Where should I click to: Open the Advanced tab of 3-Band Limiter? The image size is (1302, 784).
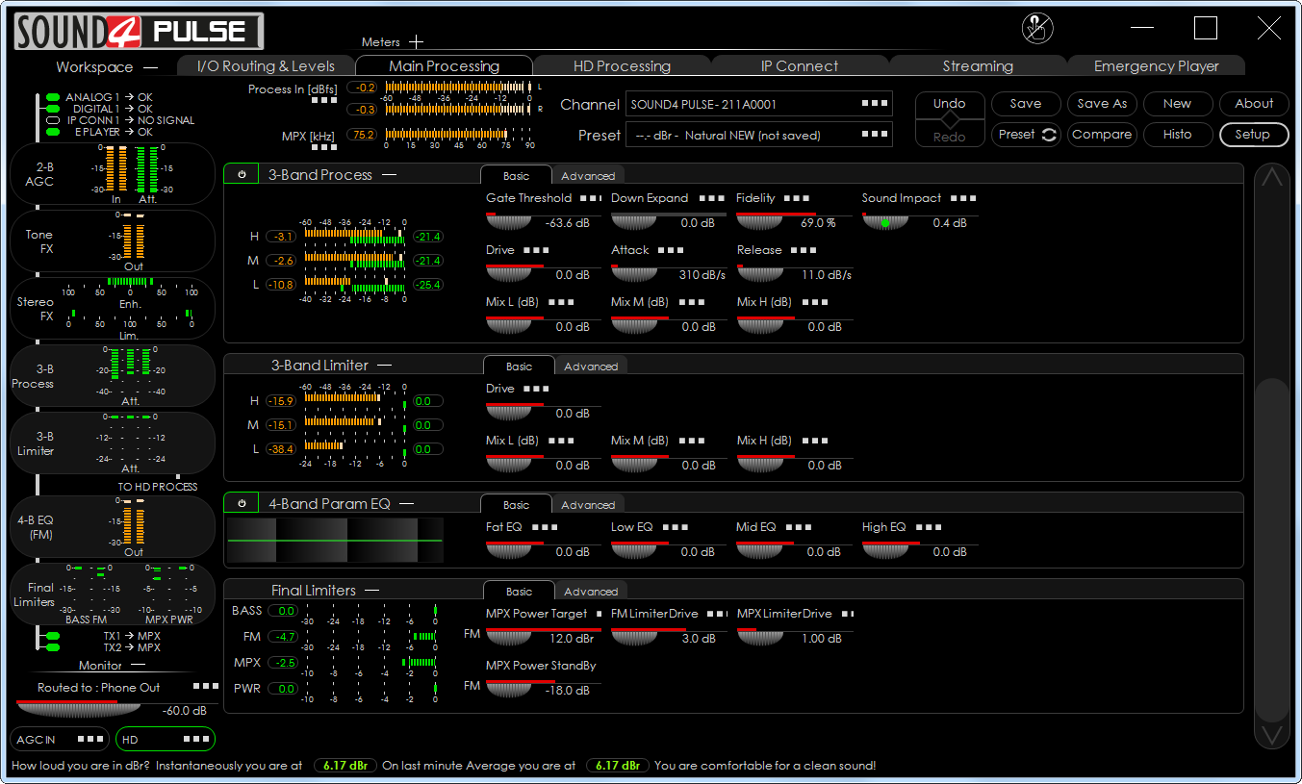(591, 366)
